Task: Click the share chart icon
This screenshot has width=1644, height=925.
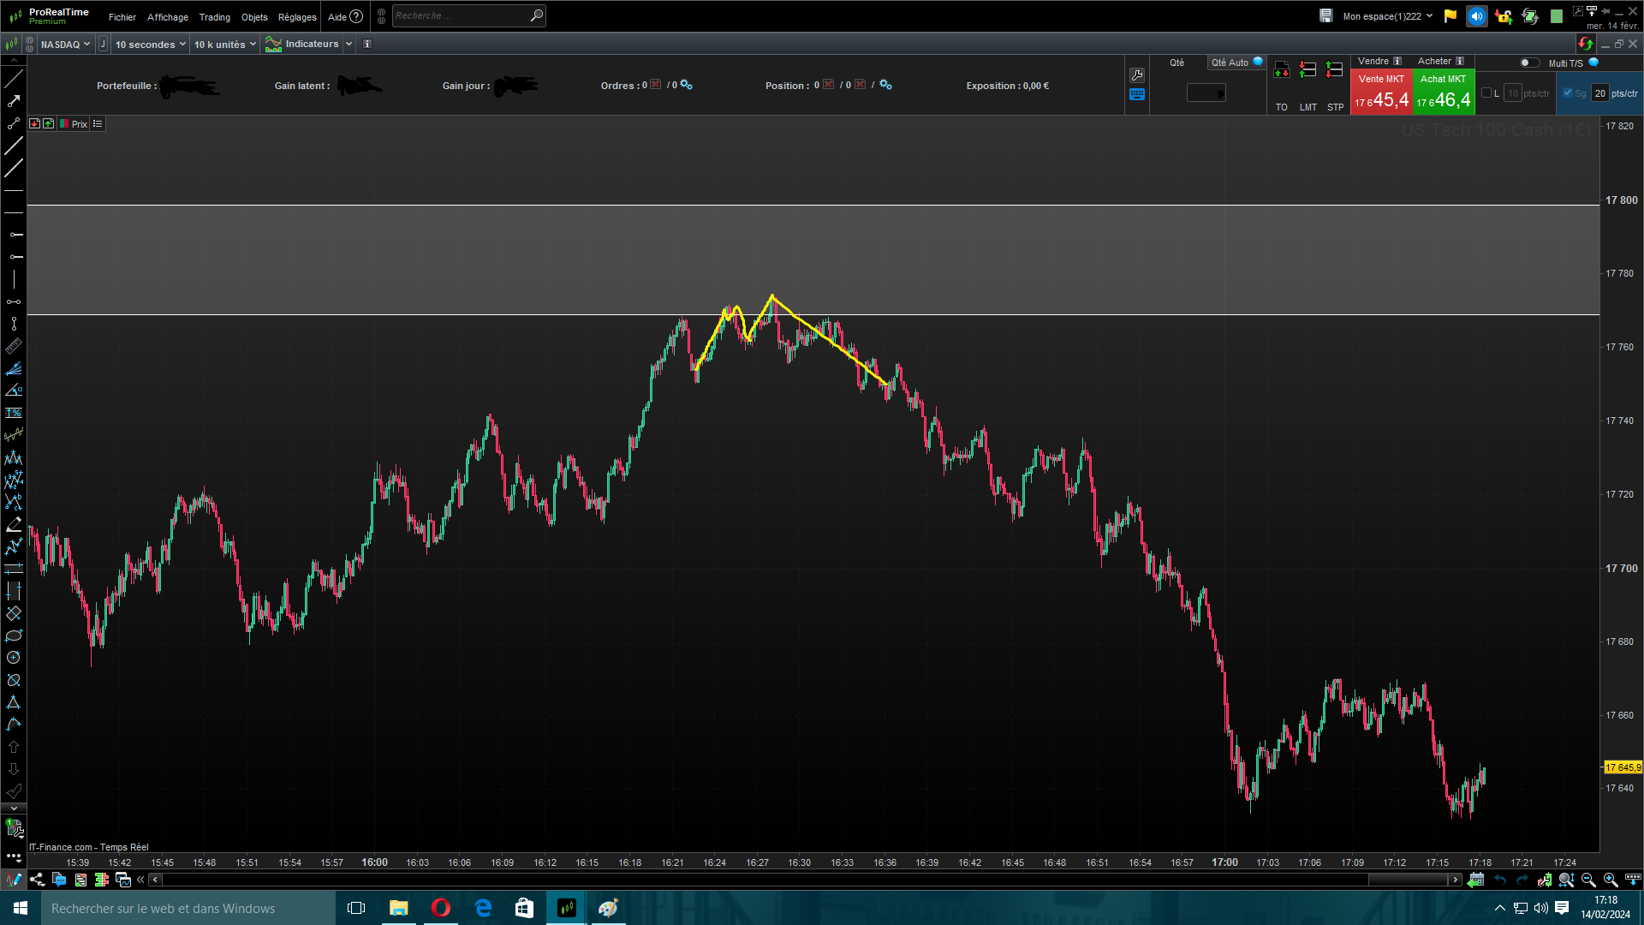Action: 37,880
